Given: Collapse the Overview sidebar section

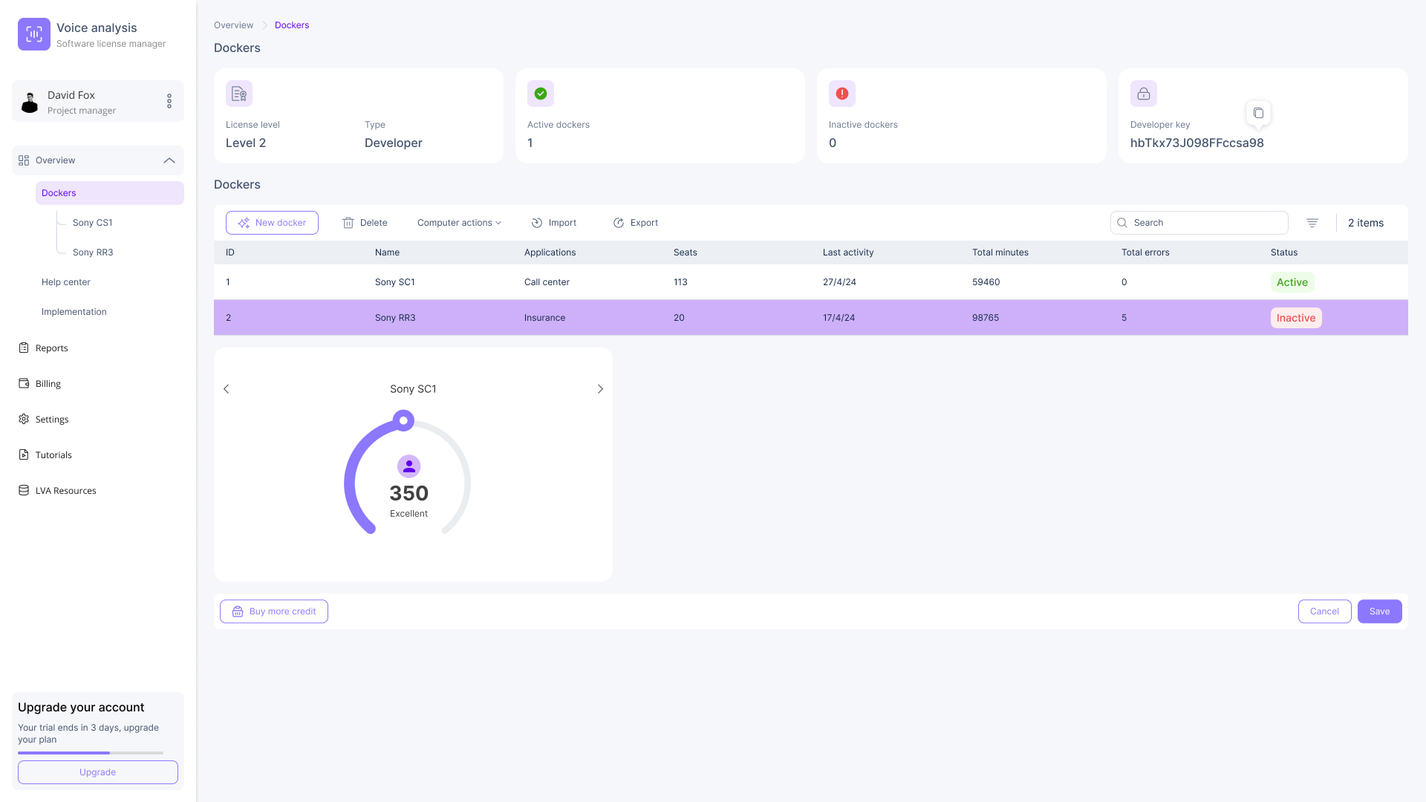Looking at the screenshot, I should 169,160.
